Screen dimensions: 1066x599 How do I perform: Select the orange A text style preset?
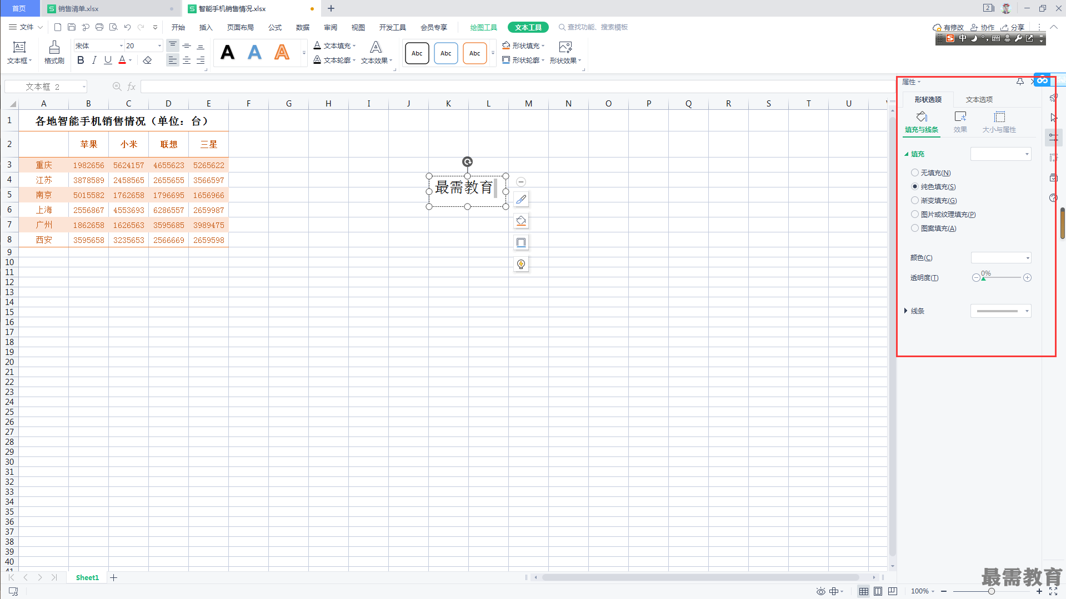[282, 53]
